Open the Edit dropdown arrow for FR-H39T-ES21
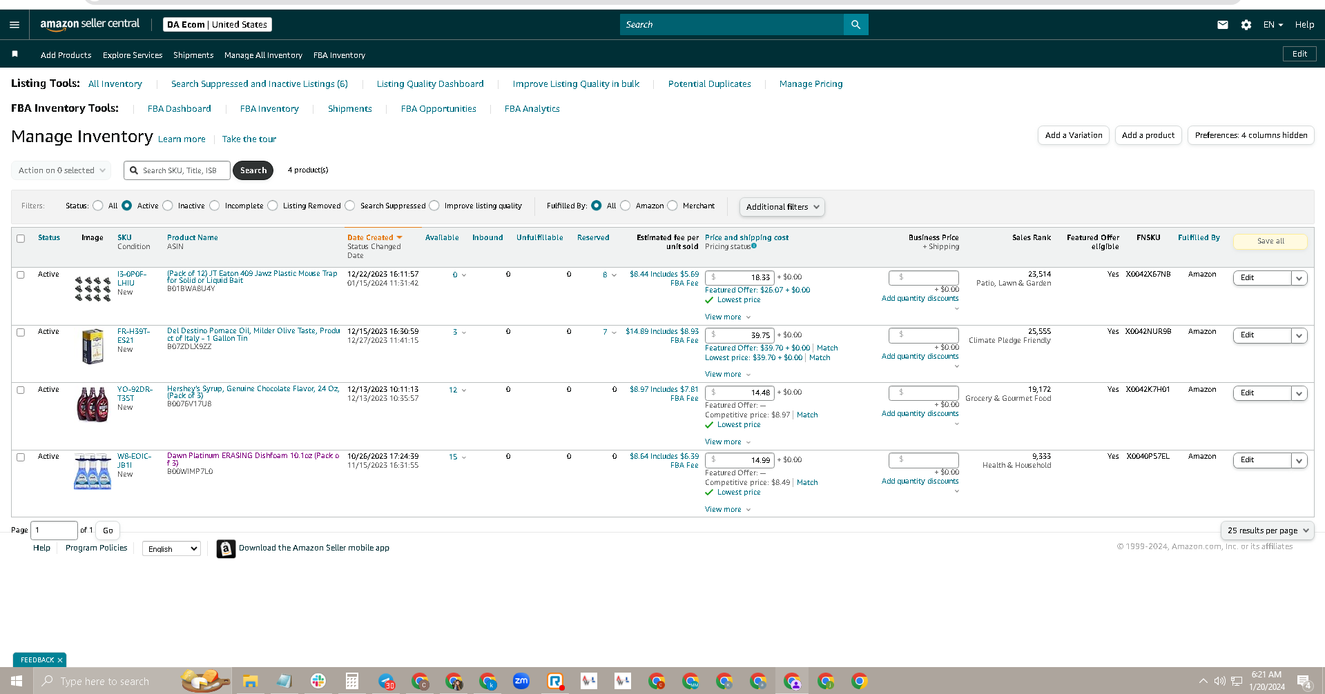This screenshot has width=1325, height=694. pyautogui.click(x=1299, y=335)
